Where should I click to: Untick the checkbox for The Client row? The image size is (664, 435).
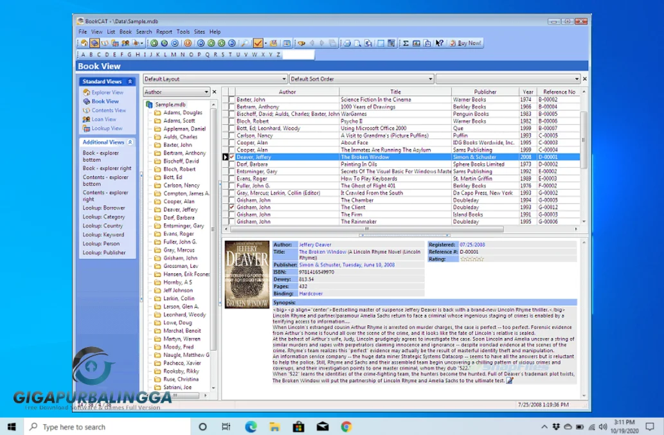[x=231, y=208]
